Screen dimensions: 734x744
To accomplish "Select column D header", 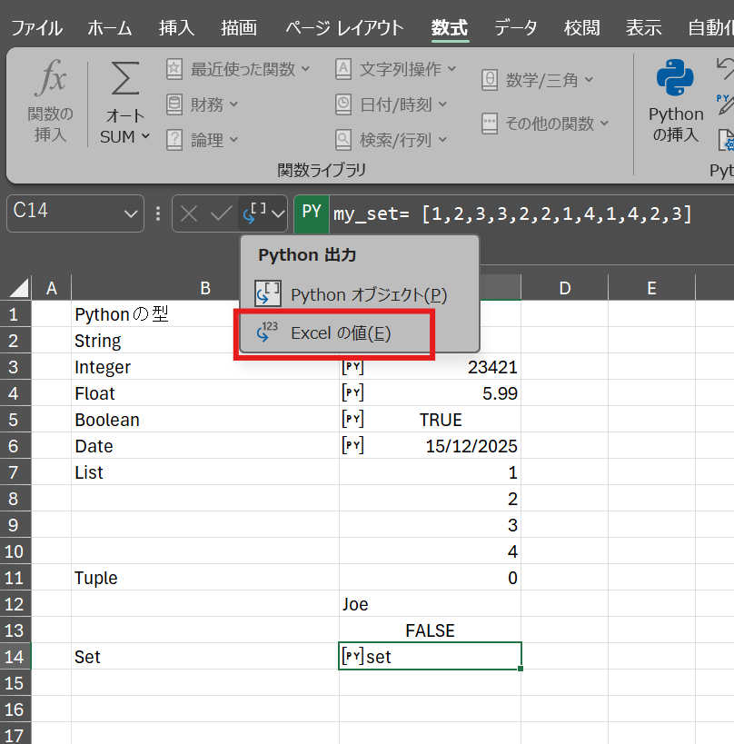I will pyautogui.click(x=565, y=288).
